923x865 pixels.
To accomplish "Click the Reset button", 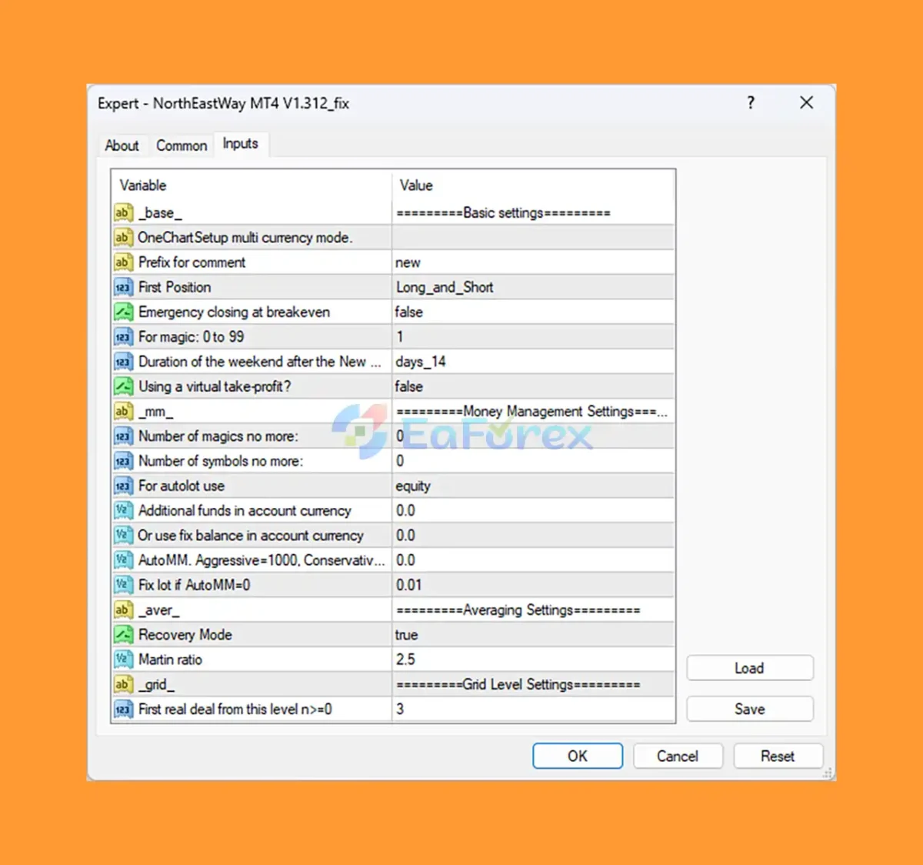I will 778,756.
